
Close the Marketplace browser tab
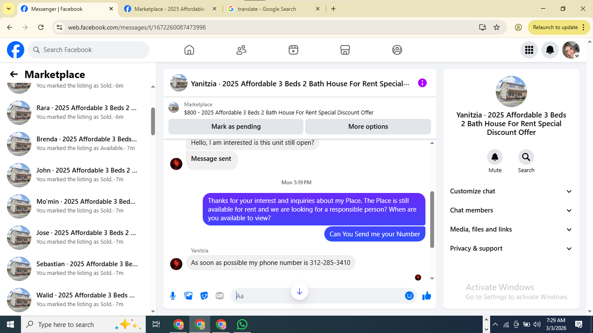(x=214, y=9)
